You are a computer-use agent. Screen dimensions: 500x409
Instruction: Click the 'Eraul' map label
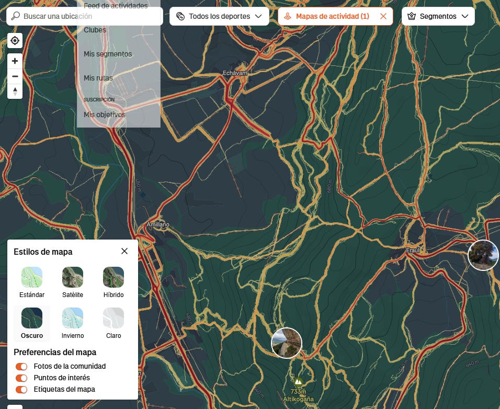[x=413, y=250]
